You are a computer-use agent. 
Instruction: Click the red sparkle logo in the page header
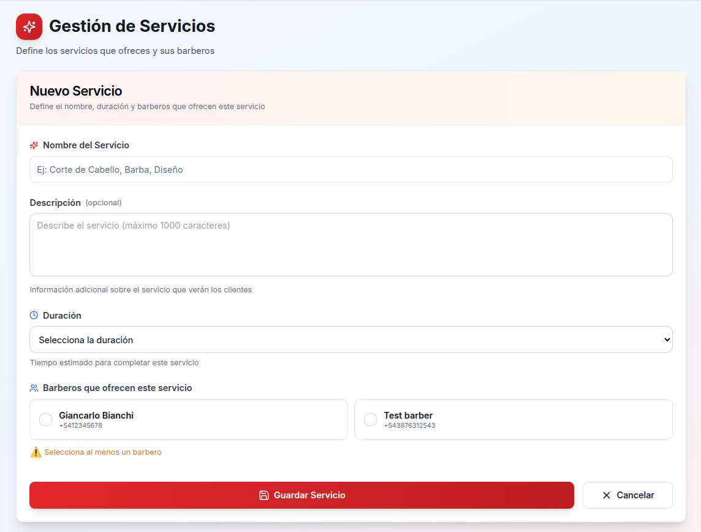(x=29, y=26)
